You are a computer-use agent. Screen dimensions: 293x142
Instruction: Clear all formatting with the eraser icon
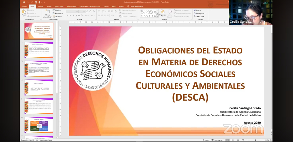pyautogui.click(x=94, y=11)
